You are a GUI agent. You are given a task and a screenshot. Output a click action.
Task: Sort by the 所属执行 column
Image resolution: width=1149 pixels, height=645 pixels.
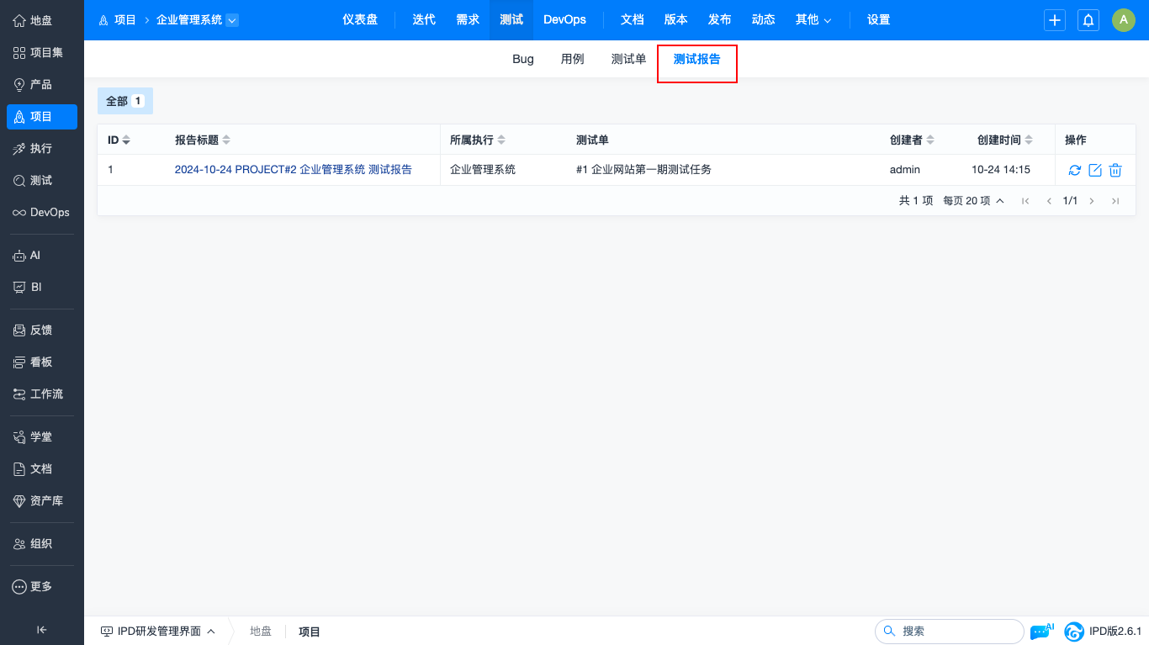point(478,140)
